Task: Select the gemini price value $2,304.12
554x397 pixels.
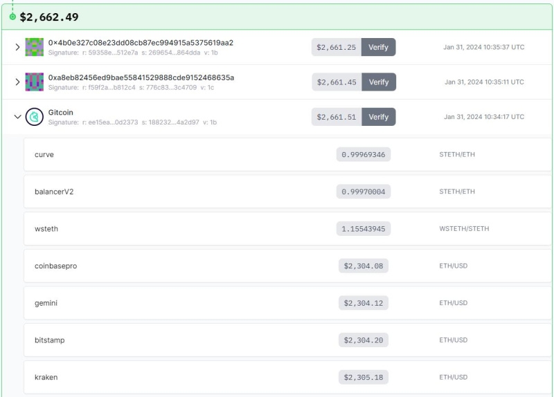Action: 363,303
